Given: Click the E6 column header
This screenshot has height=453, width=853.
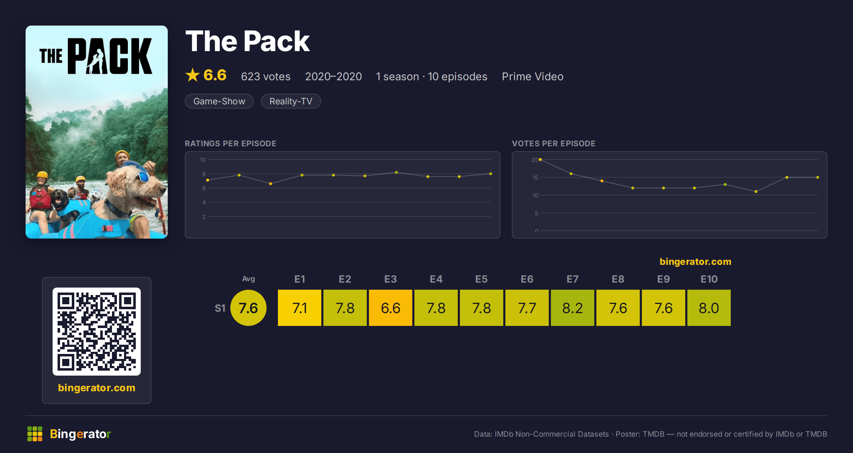Looking at the screenshot, I should [x=527, y=279].
